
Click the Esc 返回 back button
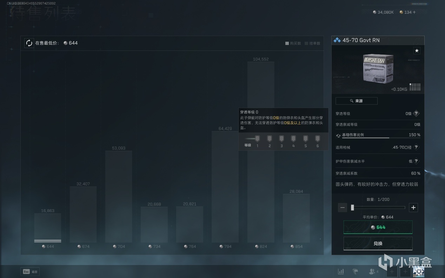pyautogui.click(x=30, y=272)
